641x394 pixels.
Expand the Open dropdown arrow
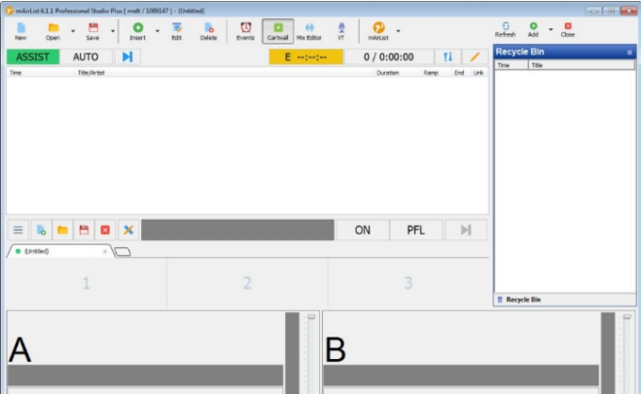coord(72,30)
